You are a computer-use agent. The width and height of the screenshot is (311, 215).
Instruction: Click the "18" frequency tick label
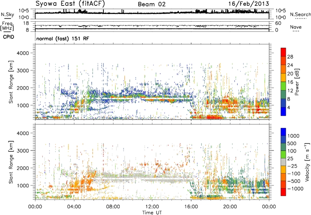pyautogui.click(x=26, y=23)
